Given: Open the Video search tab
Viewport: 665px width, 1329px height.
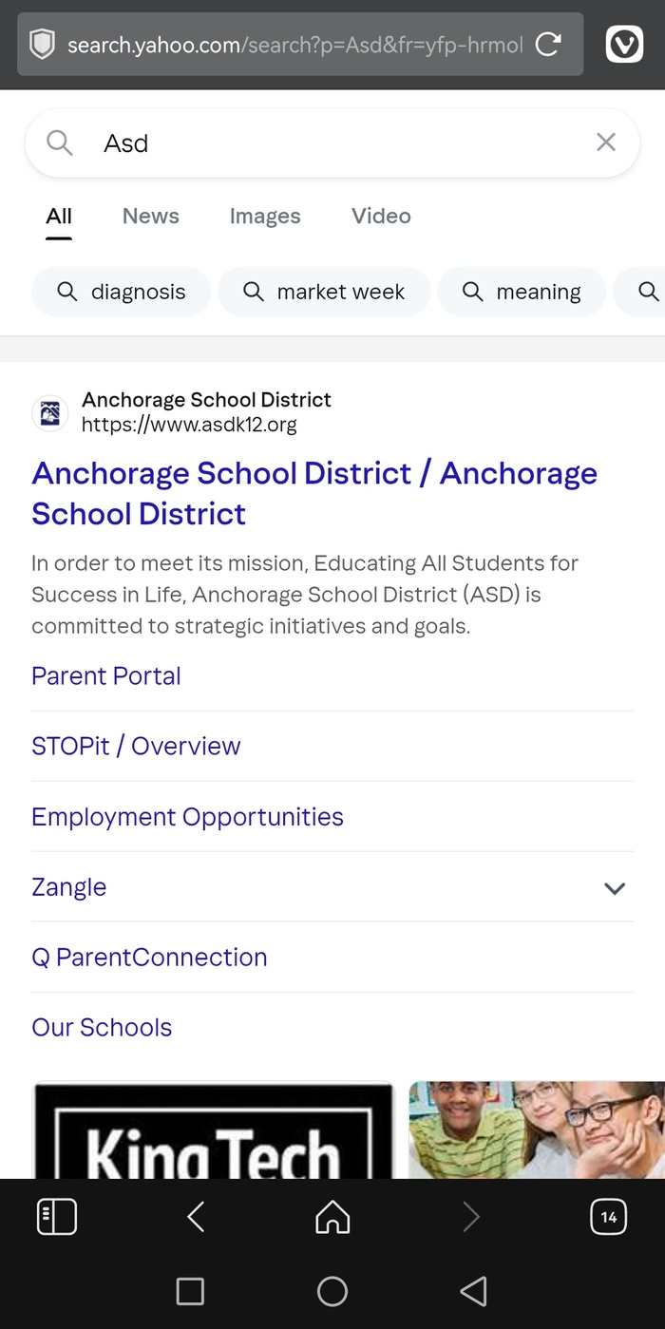Looking at the screenshot, I should [381, 217].
